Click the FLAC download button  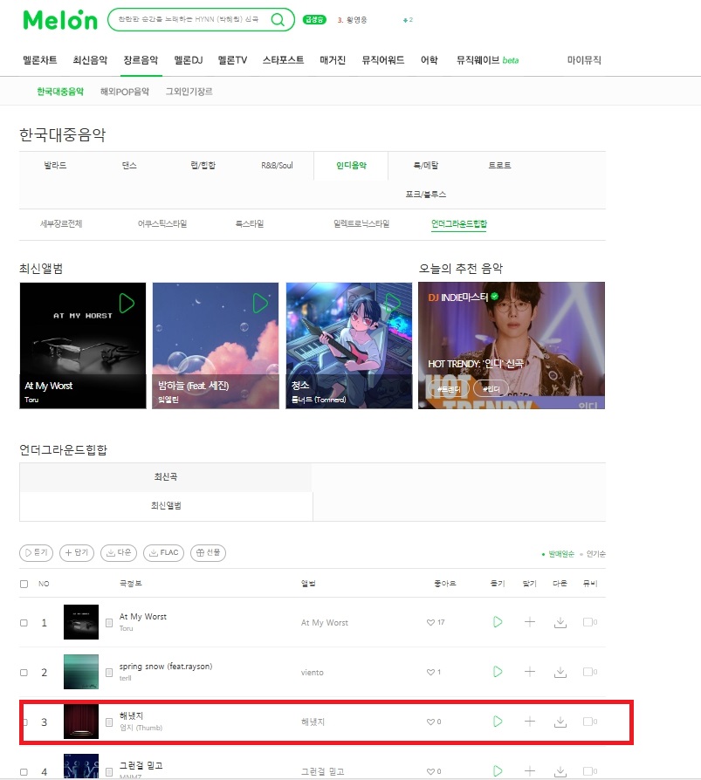(164, 552)
